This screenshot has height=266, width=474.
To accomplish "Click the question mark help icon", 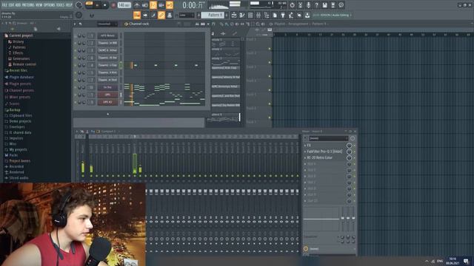I will [316, 5].
